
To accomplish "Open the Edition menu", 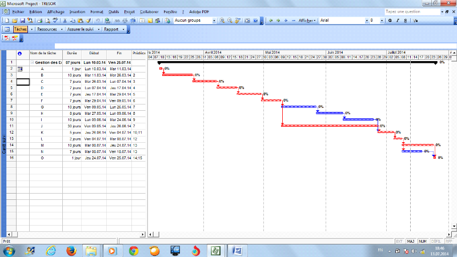I will [35, 12].
